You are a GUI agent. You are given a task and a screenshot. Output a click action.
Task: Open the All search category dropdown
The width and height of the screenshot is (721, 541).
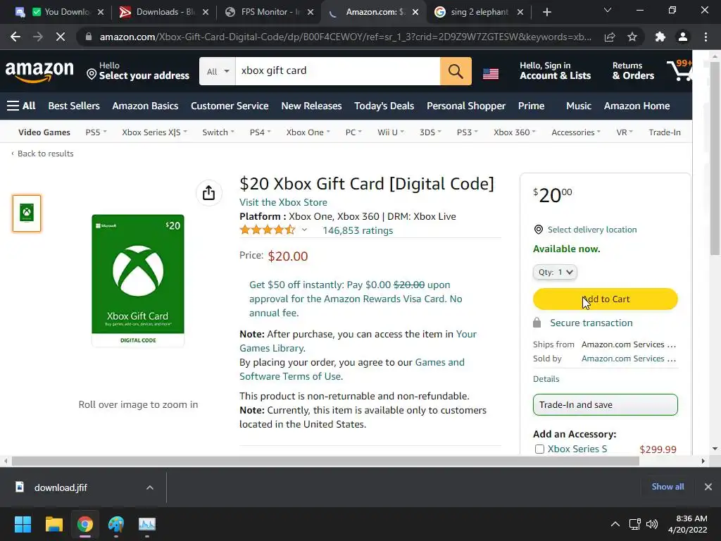[x=218, y=71]
